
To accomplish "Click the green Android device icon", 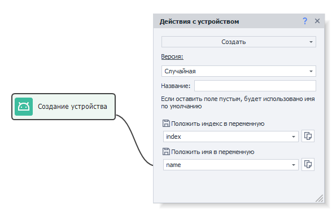I will 24,107.
